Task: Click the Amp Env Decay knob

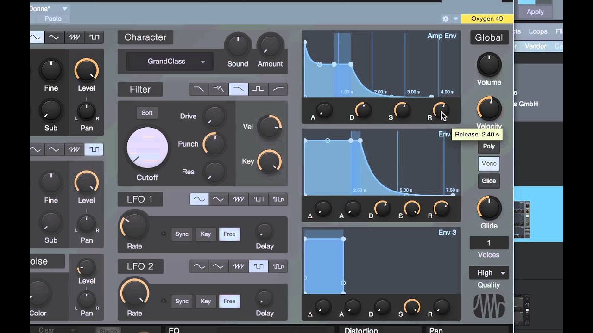Action: coord(363,111)
